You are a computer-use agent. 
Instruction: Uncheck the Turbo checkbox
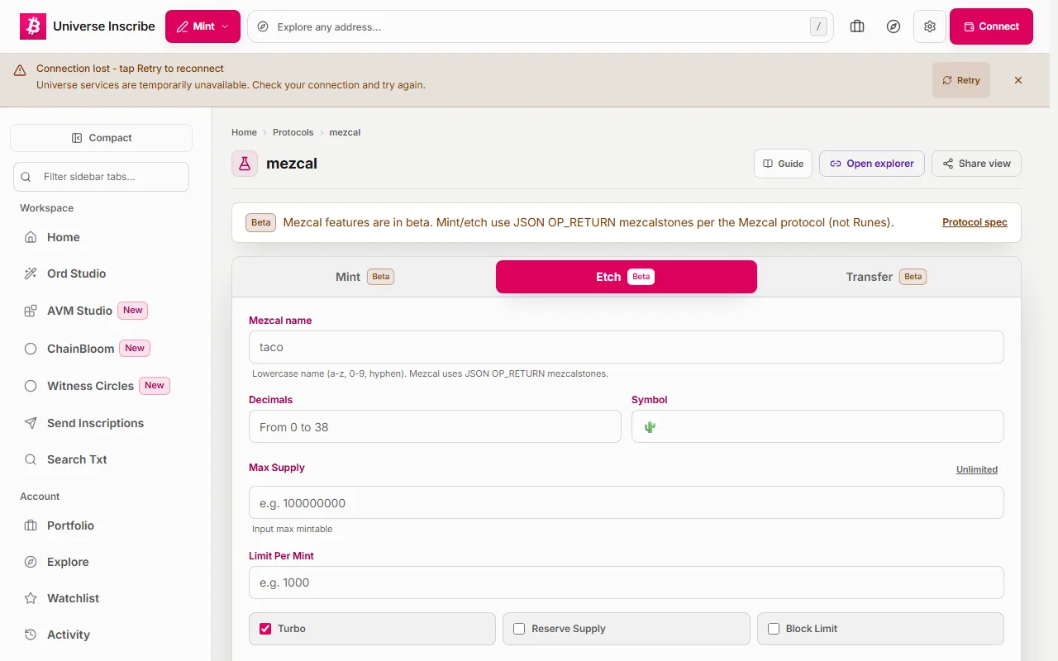pyautogui.click(x=265, y=629)
